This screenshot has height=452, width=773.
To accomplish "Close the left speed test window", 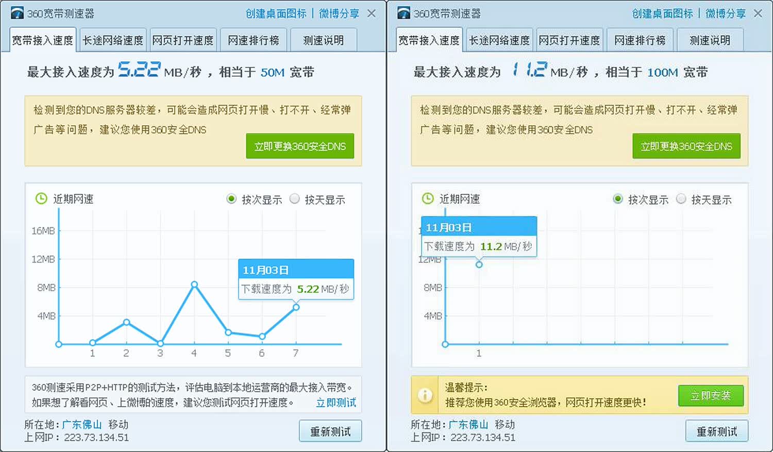I will (x=372, y=13).
